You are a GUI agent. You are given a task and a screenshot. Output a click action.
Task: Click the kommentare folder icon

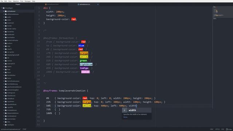[x=6, y=119]
